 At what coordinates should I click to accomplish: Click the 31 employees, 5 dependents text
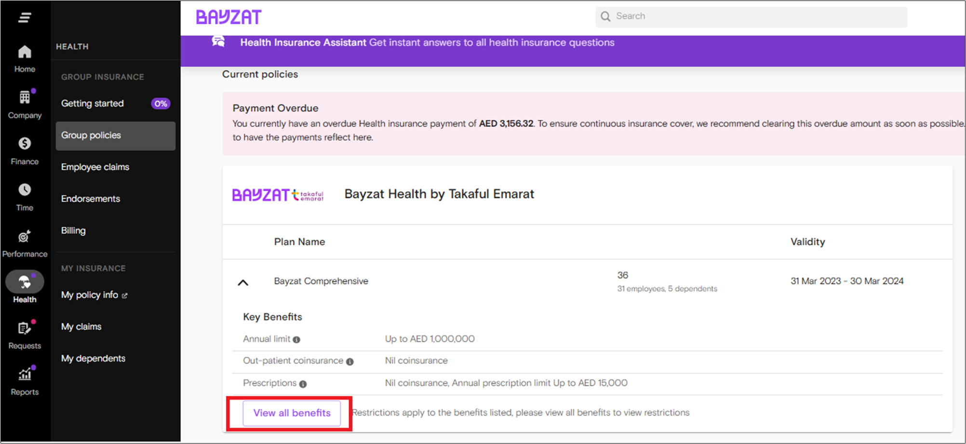[x=667, y=289]
